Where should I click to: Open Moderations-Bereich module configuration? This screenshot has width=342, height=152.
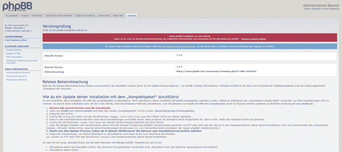click(16, 80)
